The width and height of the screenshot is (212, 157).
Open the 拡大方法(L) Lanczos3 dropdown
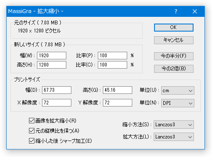pos(174,137)
